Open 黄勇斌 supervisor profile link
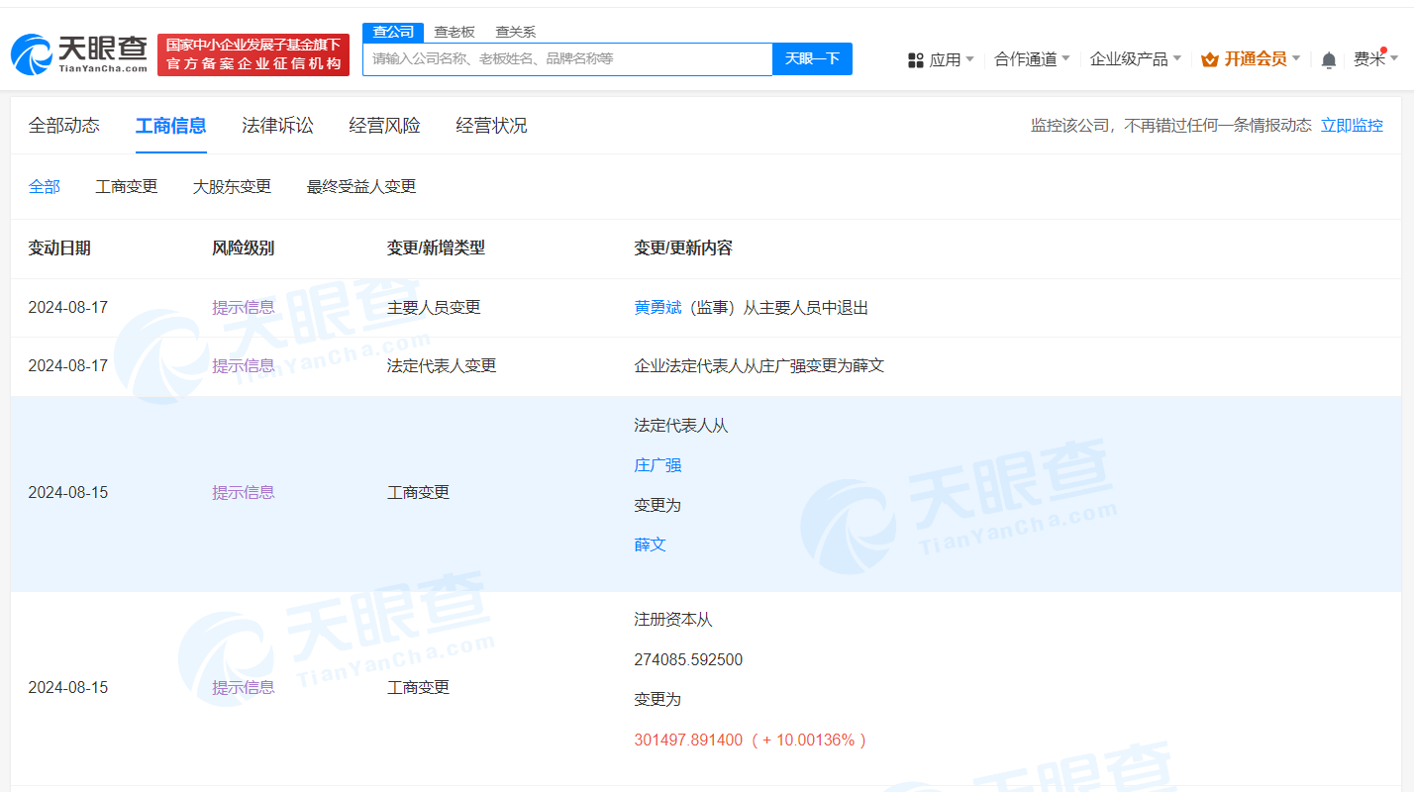The width and height of the screenshot is (1414, 792). (x=657, y=307)
